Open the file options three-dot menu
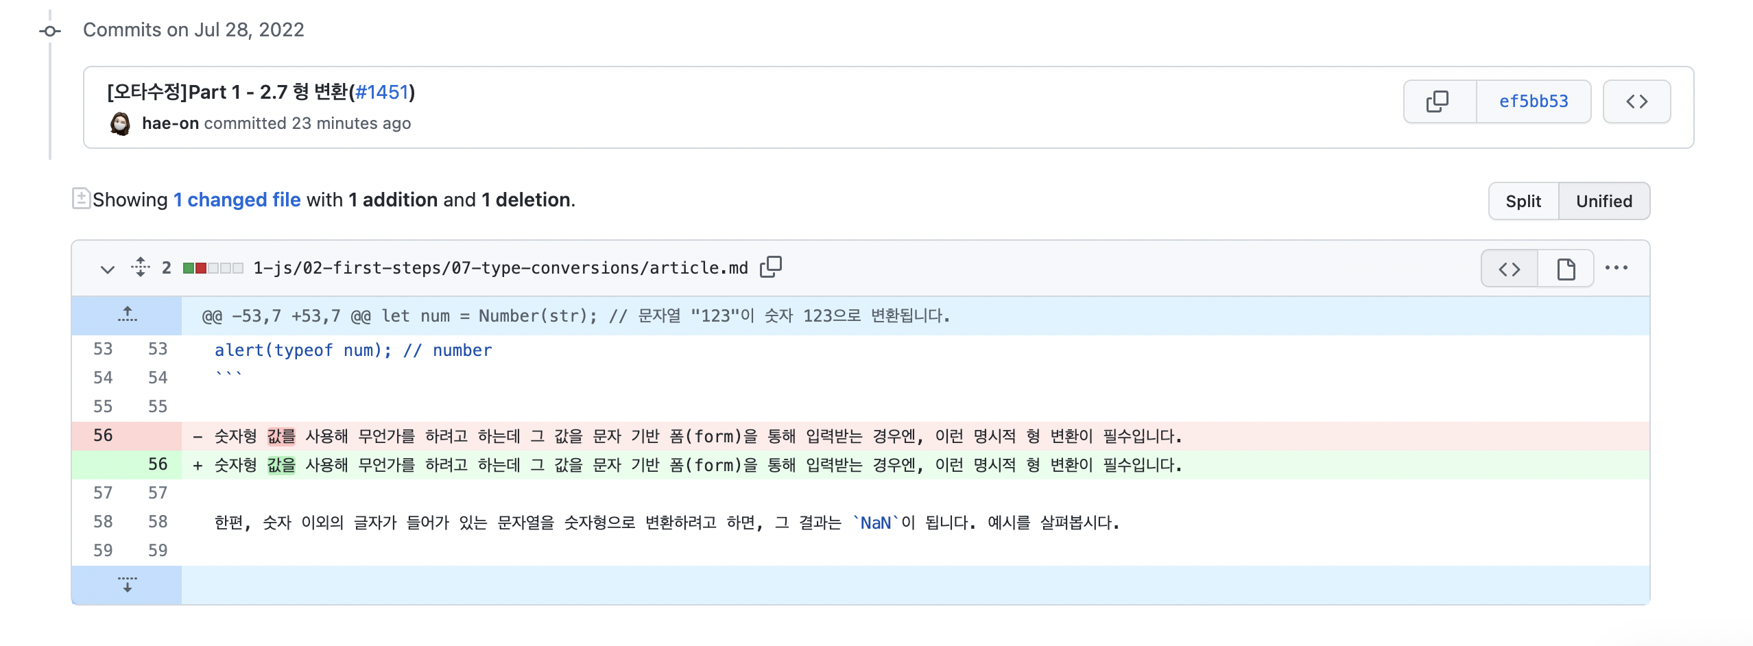 [x=1616, y=268]
